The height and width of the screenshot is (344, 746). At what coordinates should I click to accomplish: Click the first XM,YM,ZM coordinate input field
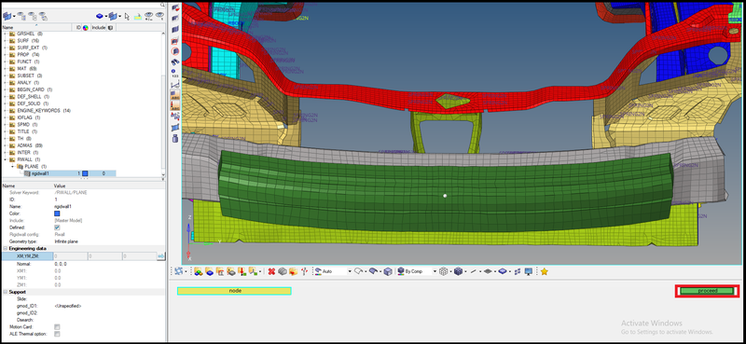click(71, 256)
